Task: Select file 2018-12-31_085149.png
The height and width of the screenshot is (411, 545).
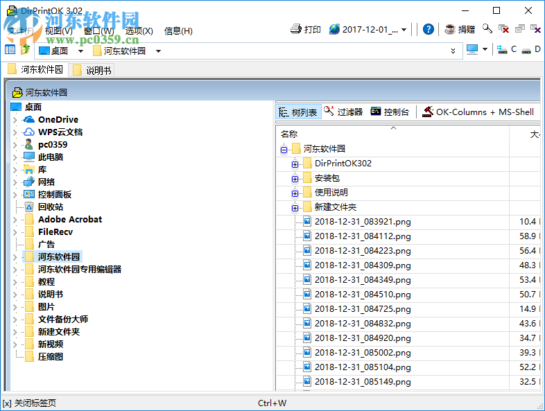Action: coord(363,382)
